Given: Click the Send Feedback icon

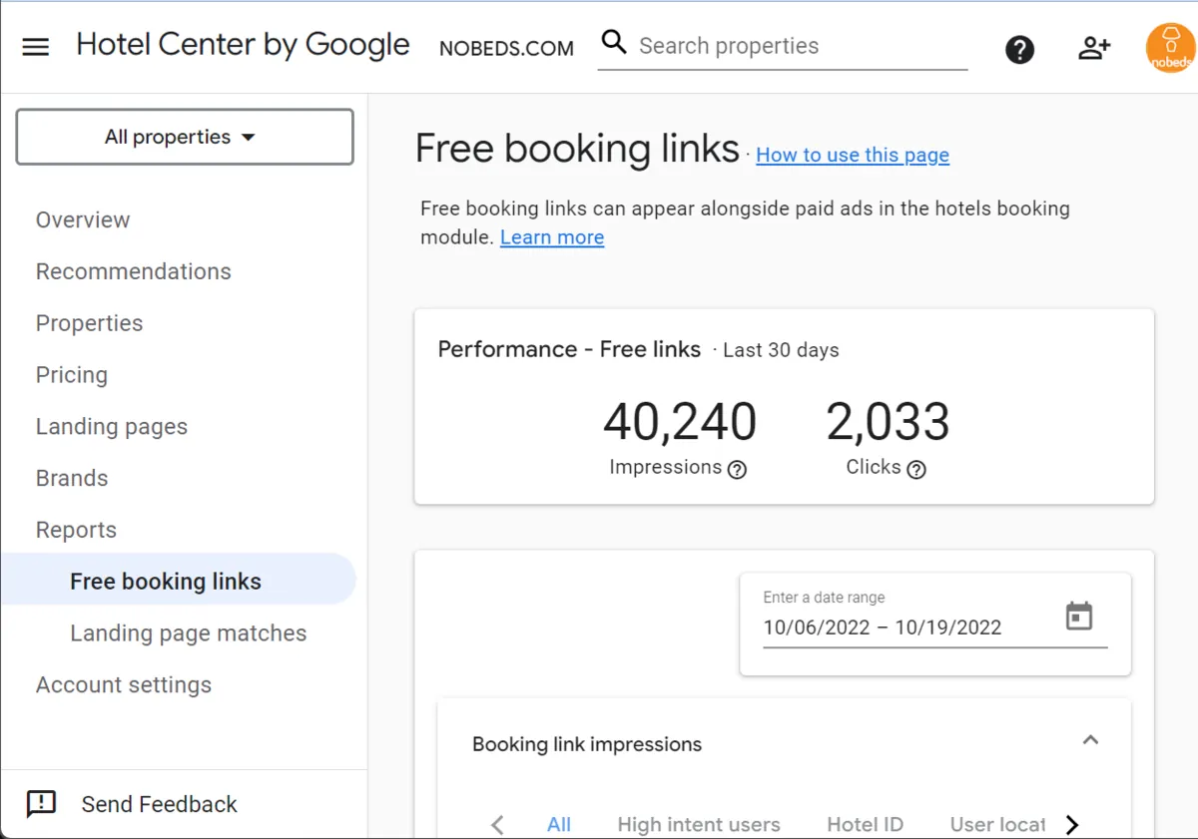Looking at the screenshot, I should [41, 804].
